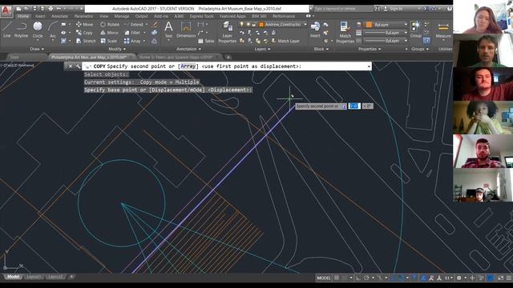Click Match Properties tool
The width and height of the screenshot is (513, 288).
click(345, 32)
